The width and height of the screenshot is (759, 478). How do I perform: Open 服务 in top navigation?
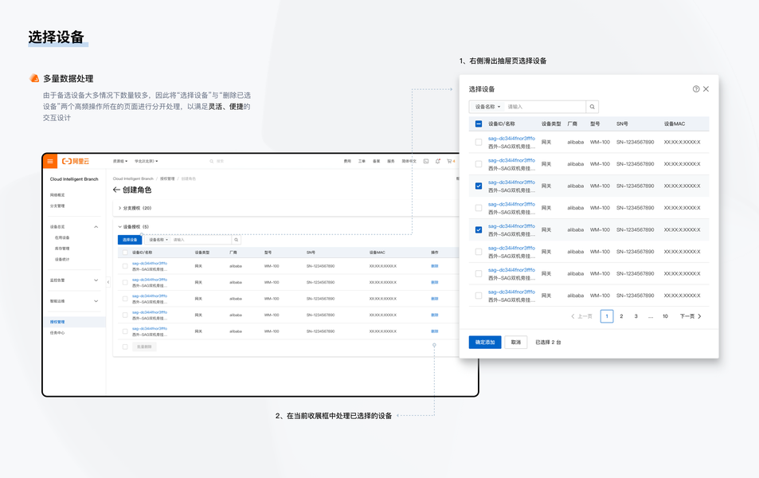coord(390,161)
